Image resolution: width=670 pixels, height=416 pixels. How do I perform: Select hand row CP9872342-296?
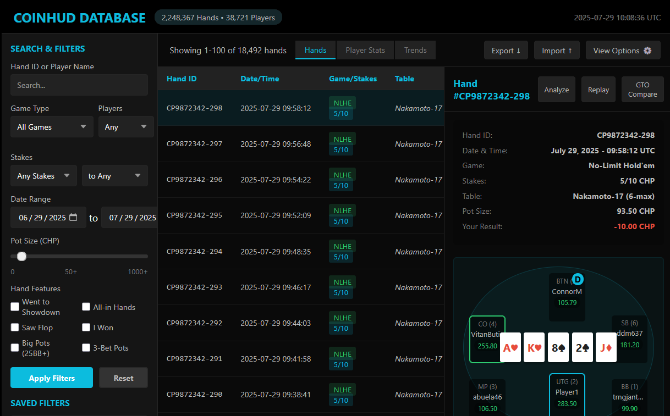[301, 180]
